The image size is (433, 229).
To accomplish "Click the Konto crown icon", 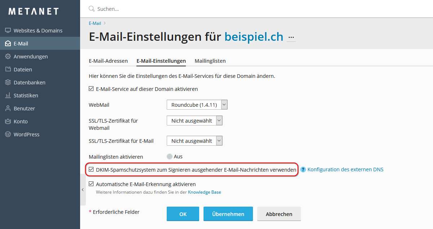I will (x=8, y=122).
